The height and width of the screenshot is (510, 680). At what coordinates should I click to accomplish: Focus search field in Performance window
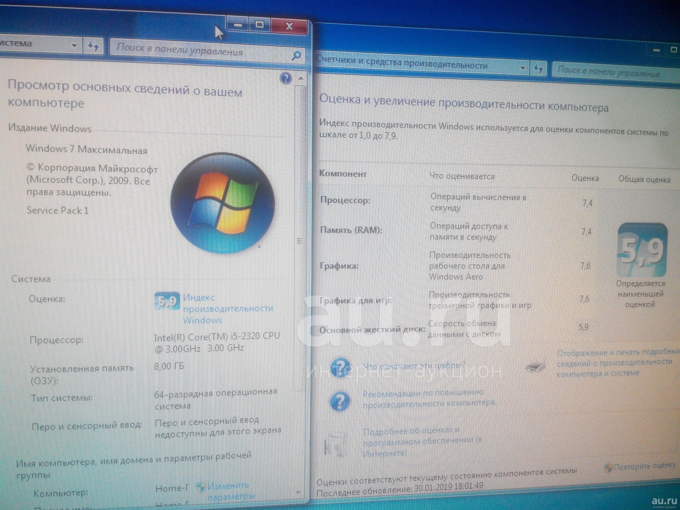click(x=616, y=72)
